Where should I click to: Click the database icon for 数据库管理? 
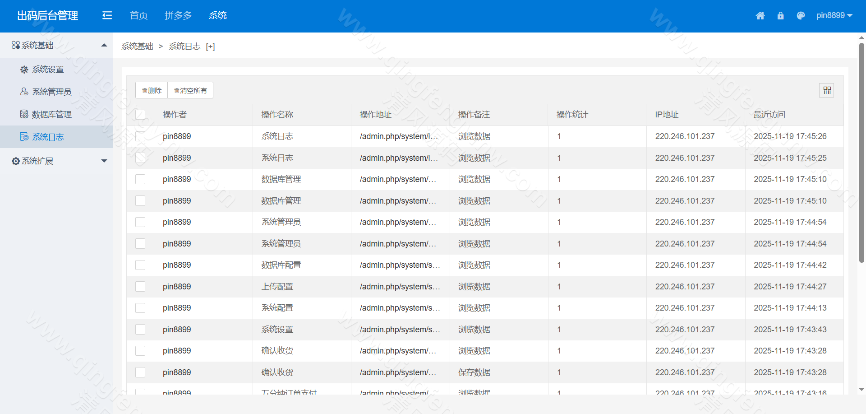point(24,114)
